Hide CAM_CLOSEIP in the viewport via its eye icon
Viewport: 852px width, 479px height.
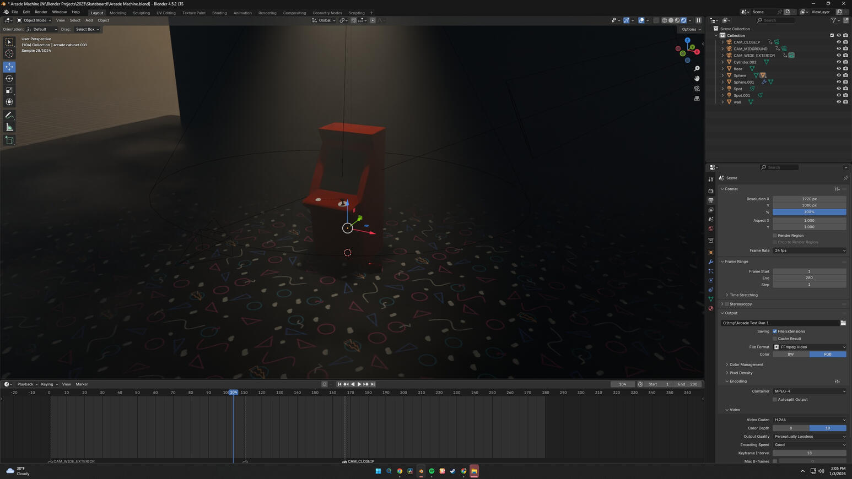point(839,42)
